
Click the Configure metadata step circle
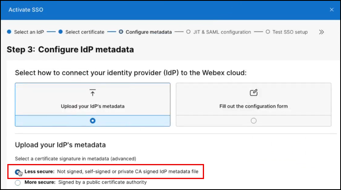(x=121, y=32)
